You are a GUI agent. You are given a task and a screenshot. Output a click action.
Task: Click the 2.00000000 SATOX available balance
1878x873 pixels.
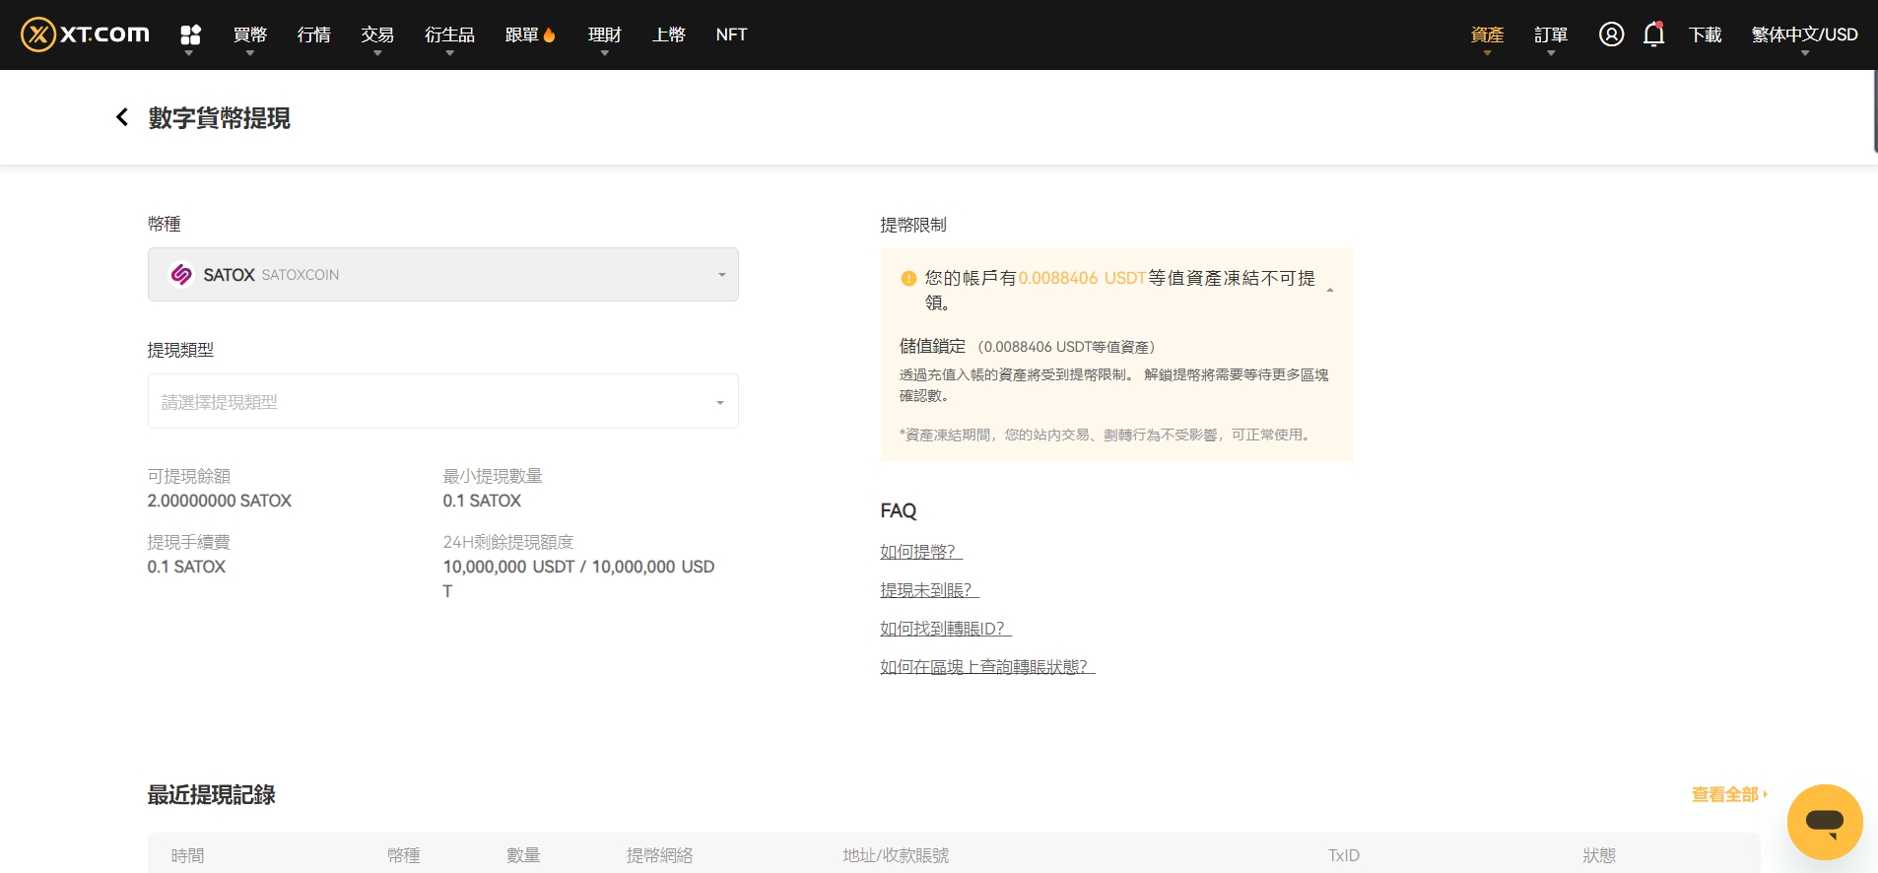[x=220, y=501]
